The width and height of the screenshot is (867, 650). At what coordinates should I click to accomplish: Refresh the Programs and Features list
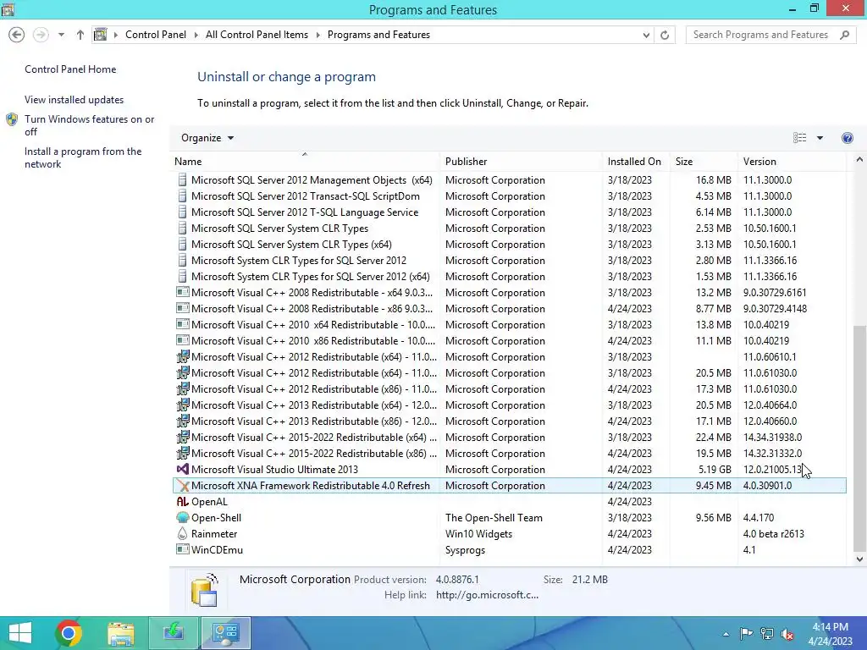tap(665, 35)
